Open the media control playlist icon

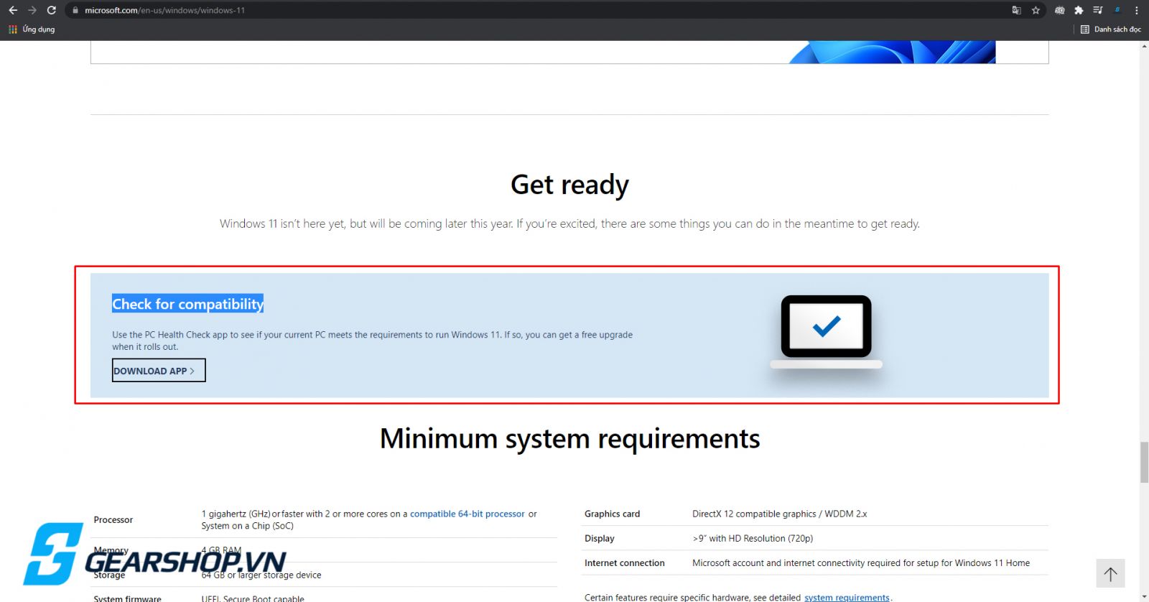[x=1097, y=10]
